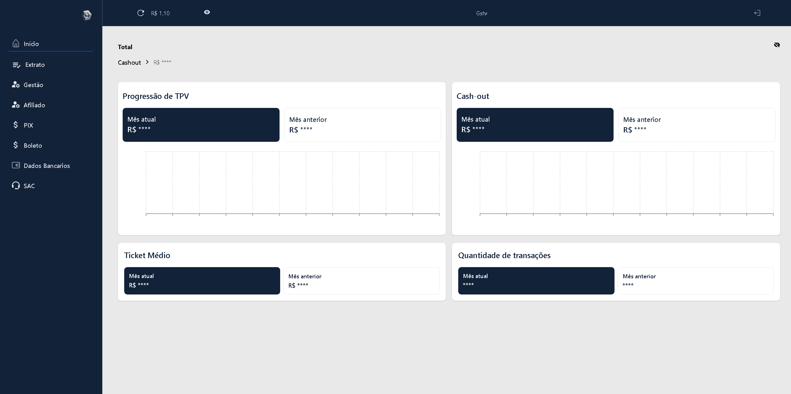Show hidden totals with crossed-eye icon
Viewport: 791px width, 394px height.
(777, 45)
